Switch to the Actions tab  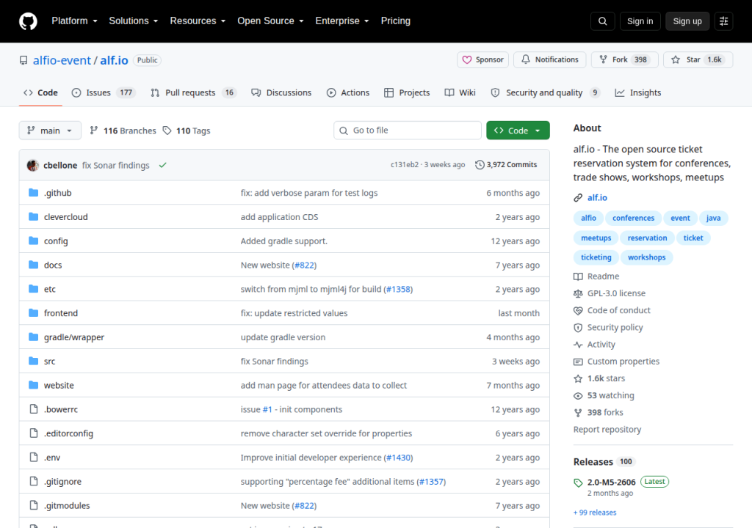348,93
